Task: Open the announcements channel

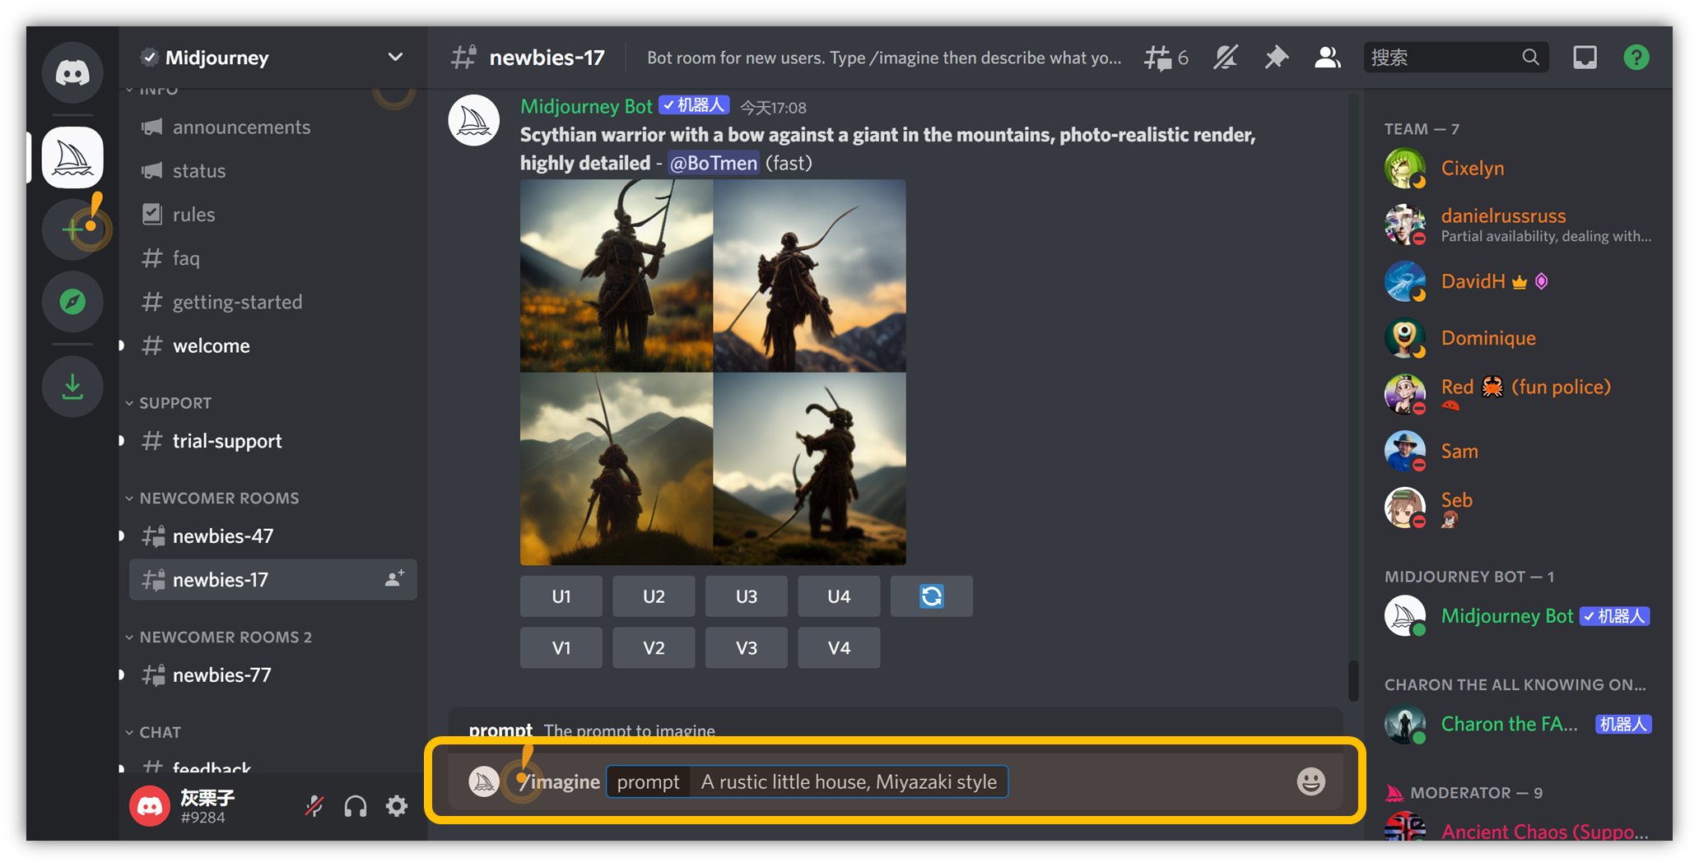Action: pos(241,128)
